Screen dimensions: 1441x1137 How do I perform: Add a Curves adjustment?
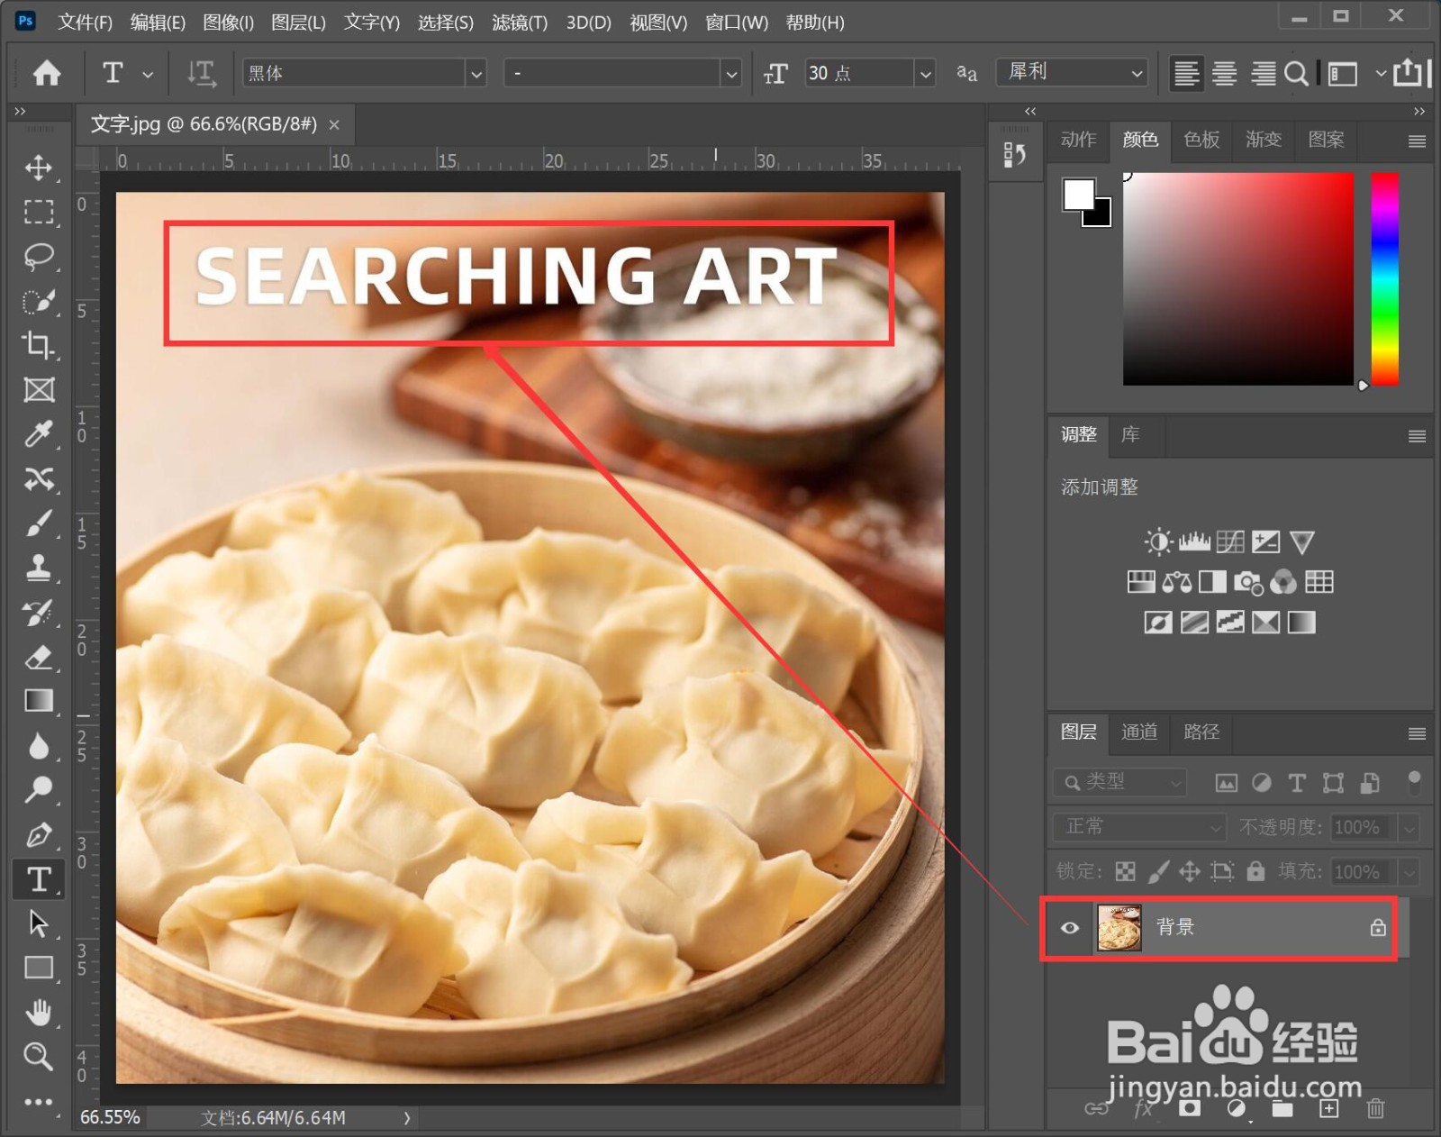[1230, 541]
